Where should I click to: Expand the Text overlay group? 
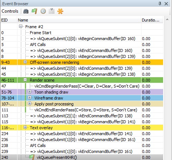[x=25, y=127]
